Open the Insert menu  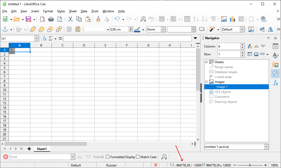point(35,11)
